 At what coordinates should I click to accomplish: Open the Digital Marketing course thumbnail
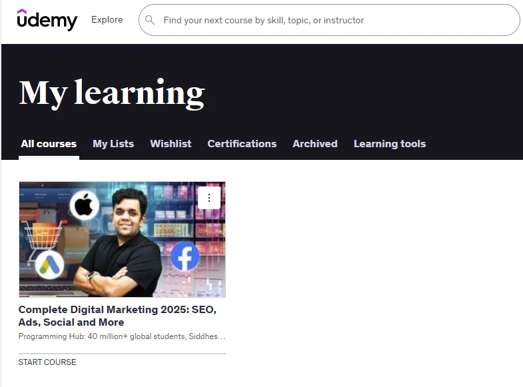click(122, 239)
